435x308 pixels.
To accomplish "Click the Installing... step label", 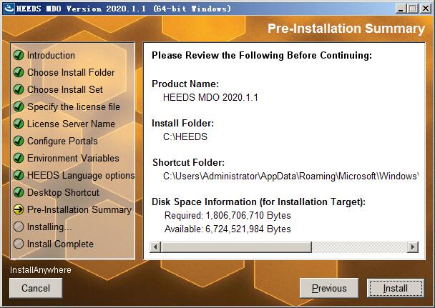I will (x=49, y=227).
